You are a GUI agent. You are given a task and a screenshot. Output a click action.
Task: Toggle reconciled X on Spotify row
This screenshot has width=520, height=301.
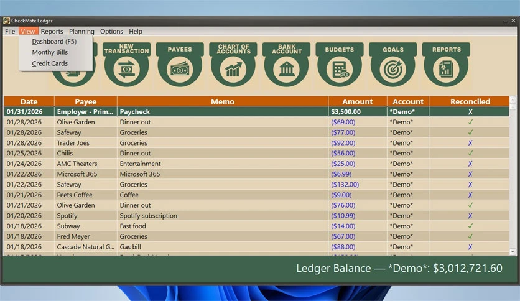click(x=470, y=215)
